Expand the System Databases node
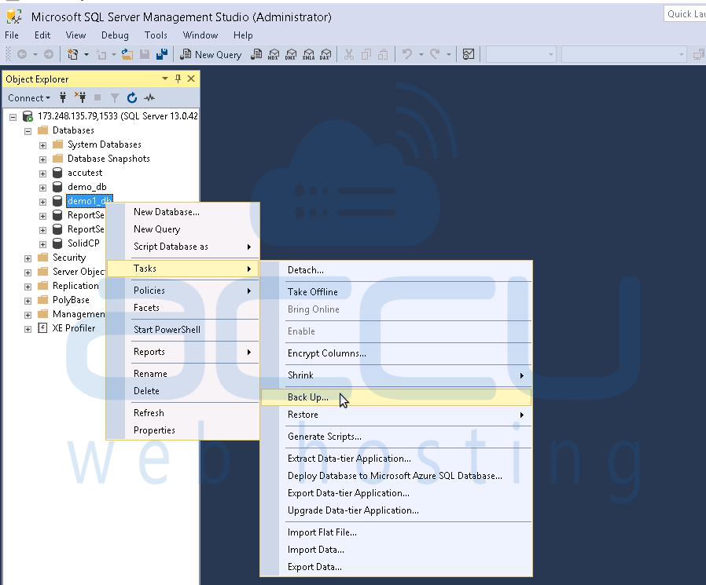 (42, 145)
